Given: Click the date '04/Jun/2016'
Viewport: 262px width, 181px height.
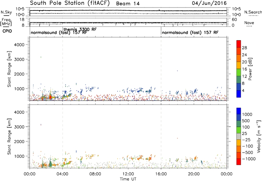Looking at the screenshot, I should pos(209,3).
